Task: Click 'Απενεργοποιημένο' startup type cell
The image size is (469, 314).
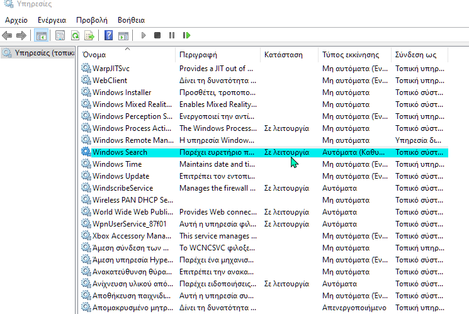Action: click(x=354, y=308)
